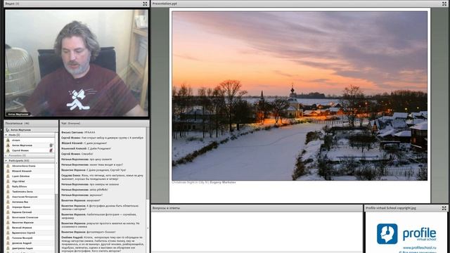Image resolution: width=450 pixels, height=253 pixels.
Task: Click the Видео pod title
Action: 12,4
